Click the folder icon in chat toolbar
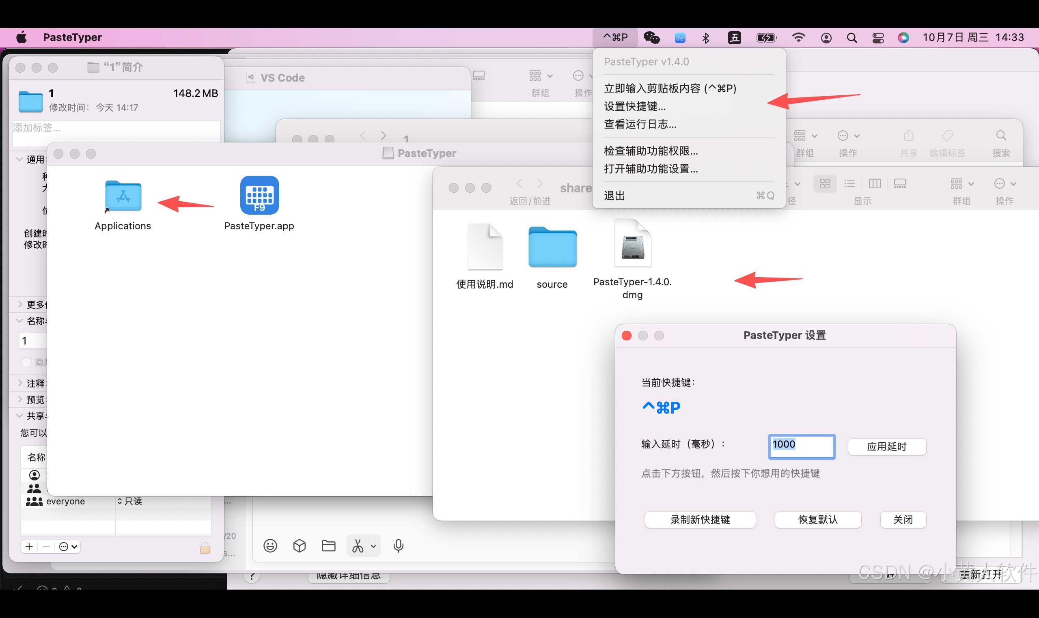 329,545
